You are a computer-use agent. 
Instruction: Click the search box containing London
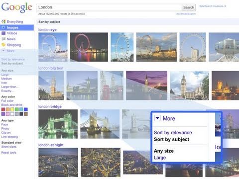109,7
